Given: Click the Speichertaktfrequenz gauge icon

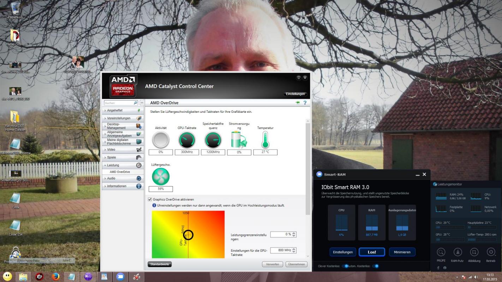Looking at the screenshot, I should (213, 140).
